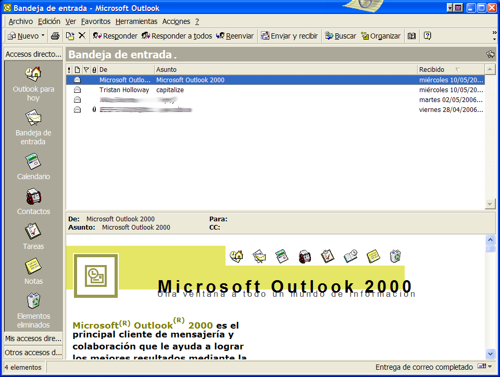The image size is (500, 377).
Task: Open the Acciones menu
Action: [176, 21]
